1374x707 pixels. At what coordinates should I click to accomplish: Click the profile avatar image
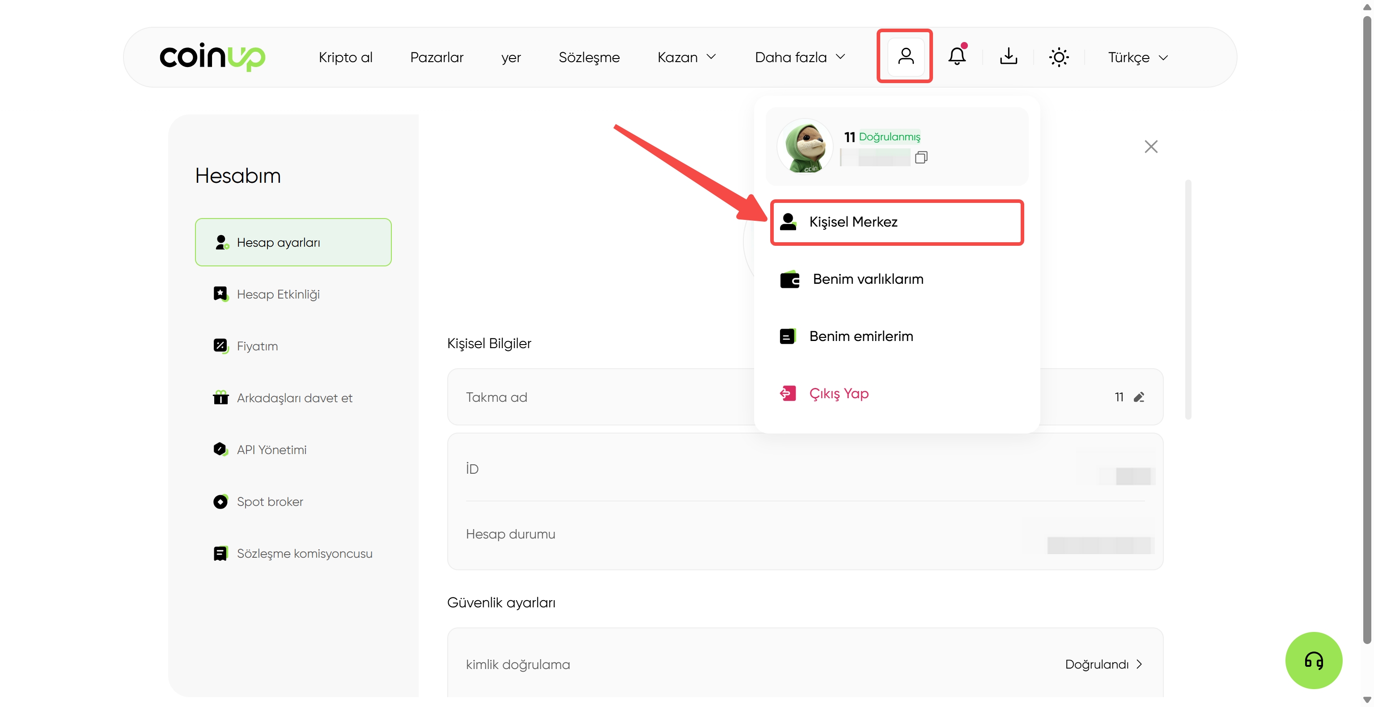point(805,146)
